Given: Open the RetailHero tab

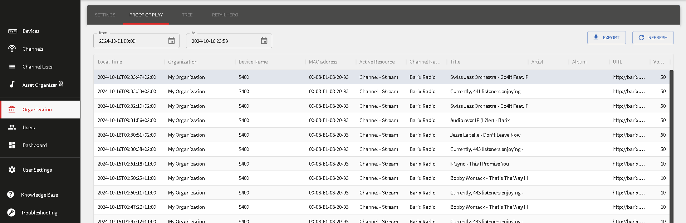Looking at the screenshot, I should 225,15.
